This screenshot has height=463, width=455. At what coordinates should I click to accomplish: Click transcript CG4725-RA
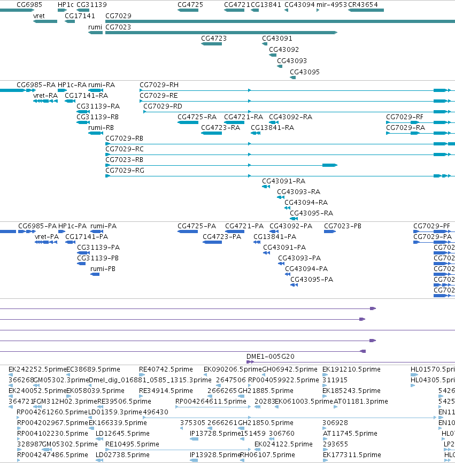coord(197,117)
